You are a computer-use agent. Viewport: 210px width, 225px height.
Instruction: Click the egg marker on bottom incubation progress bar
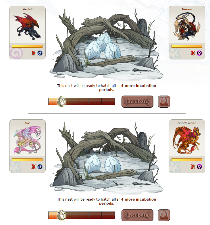tap(61, 215)
